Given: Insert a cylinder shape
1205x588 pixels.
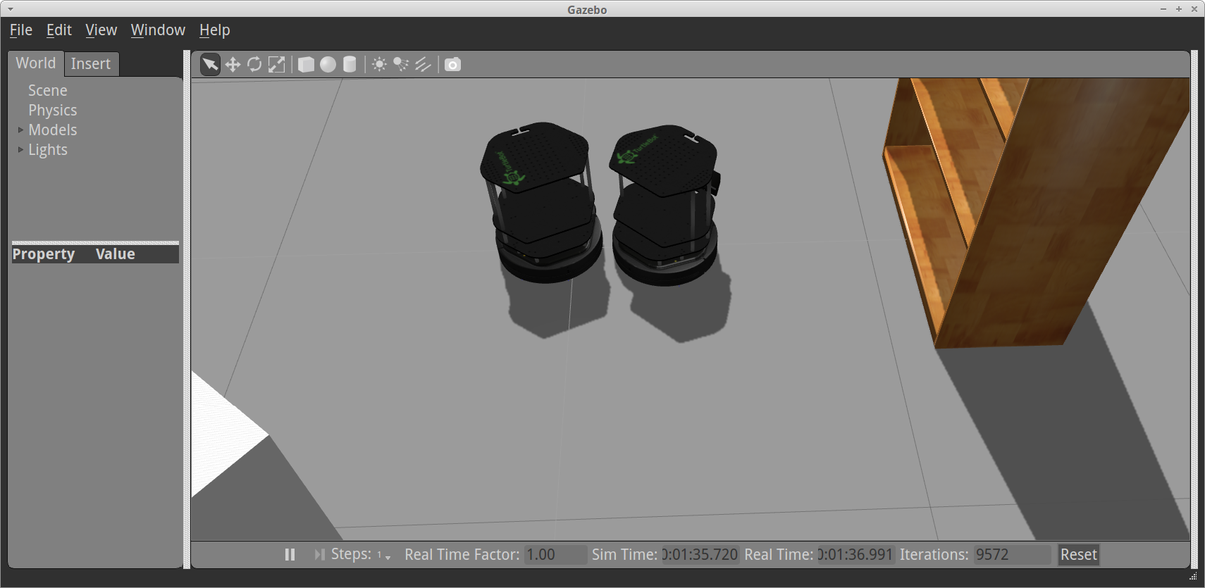Looking at the screenshot, I should coord(350,65).
